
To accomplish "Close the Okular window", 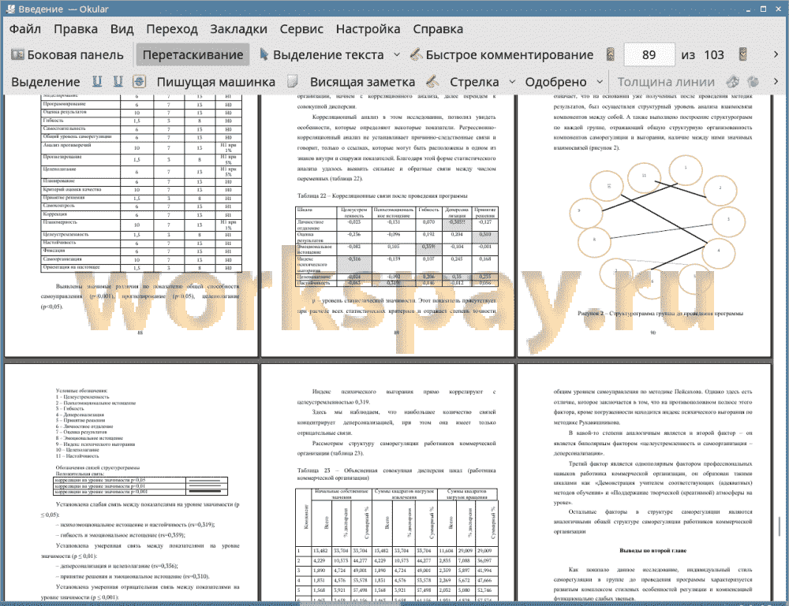I will 778,9.
